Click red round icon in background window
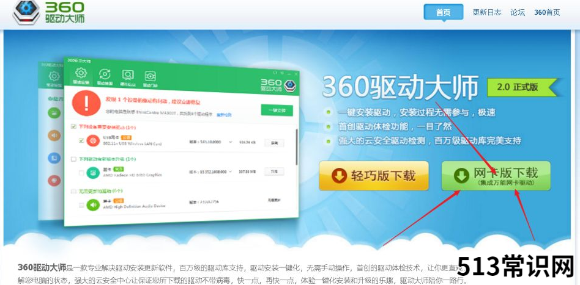The image size is (580, 285). (54, 181)
